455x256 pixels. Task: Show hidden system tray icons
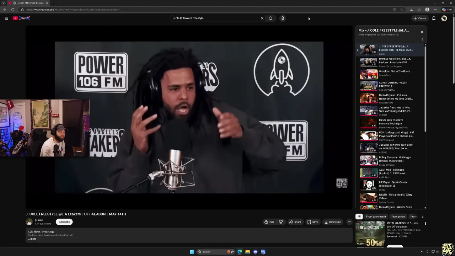coord(422,252)
